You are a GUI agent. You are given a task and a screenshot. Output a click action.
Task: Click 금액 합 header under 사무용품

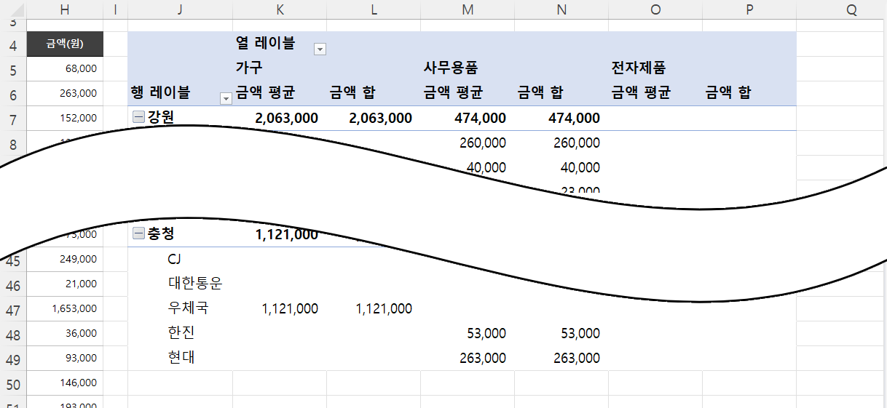540,93
